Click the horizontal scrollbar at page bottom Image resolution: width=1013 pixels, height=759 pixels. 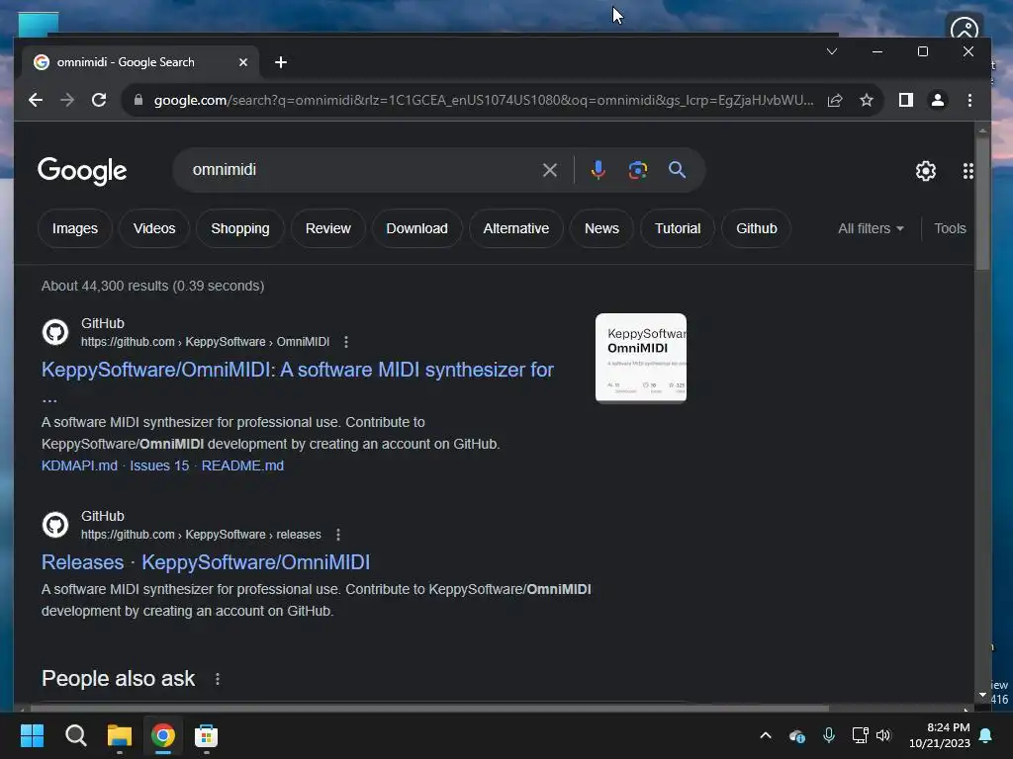(x=429, y=708)
